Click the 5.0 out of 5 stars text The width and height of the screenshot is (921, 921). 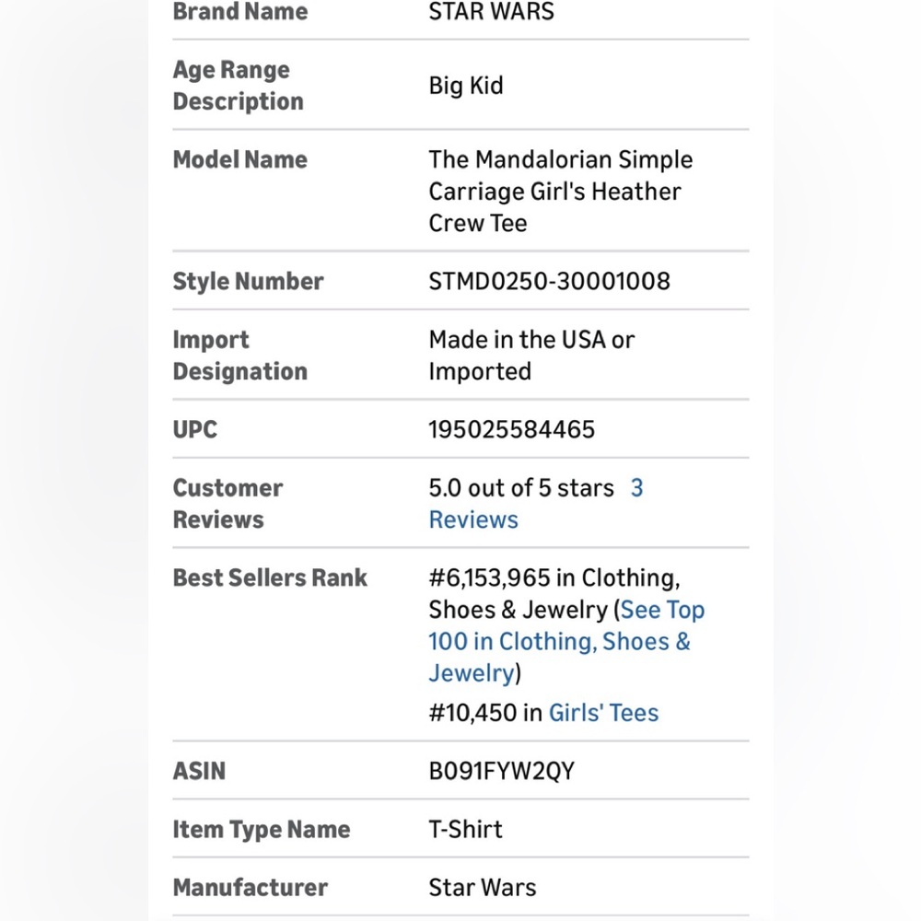point(521,488)
